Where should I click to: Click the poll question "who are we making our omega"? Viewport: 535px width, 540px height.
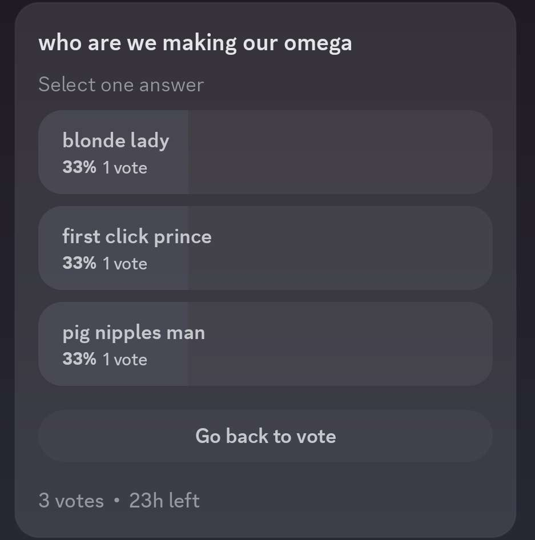point(195,43)
